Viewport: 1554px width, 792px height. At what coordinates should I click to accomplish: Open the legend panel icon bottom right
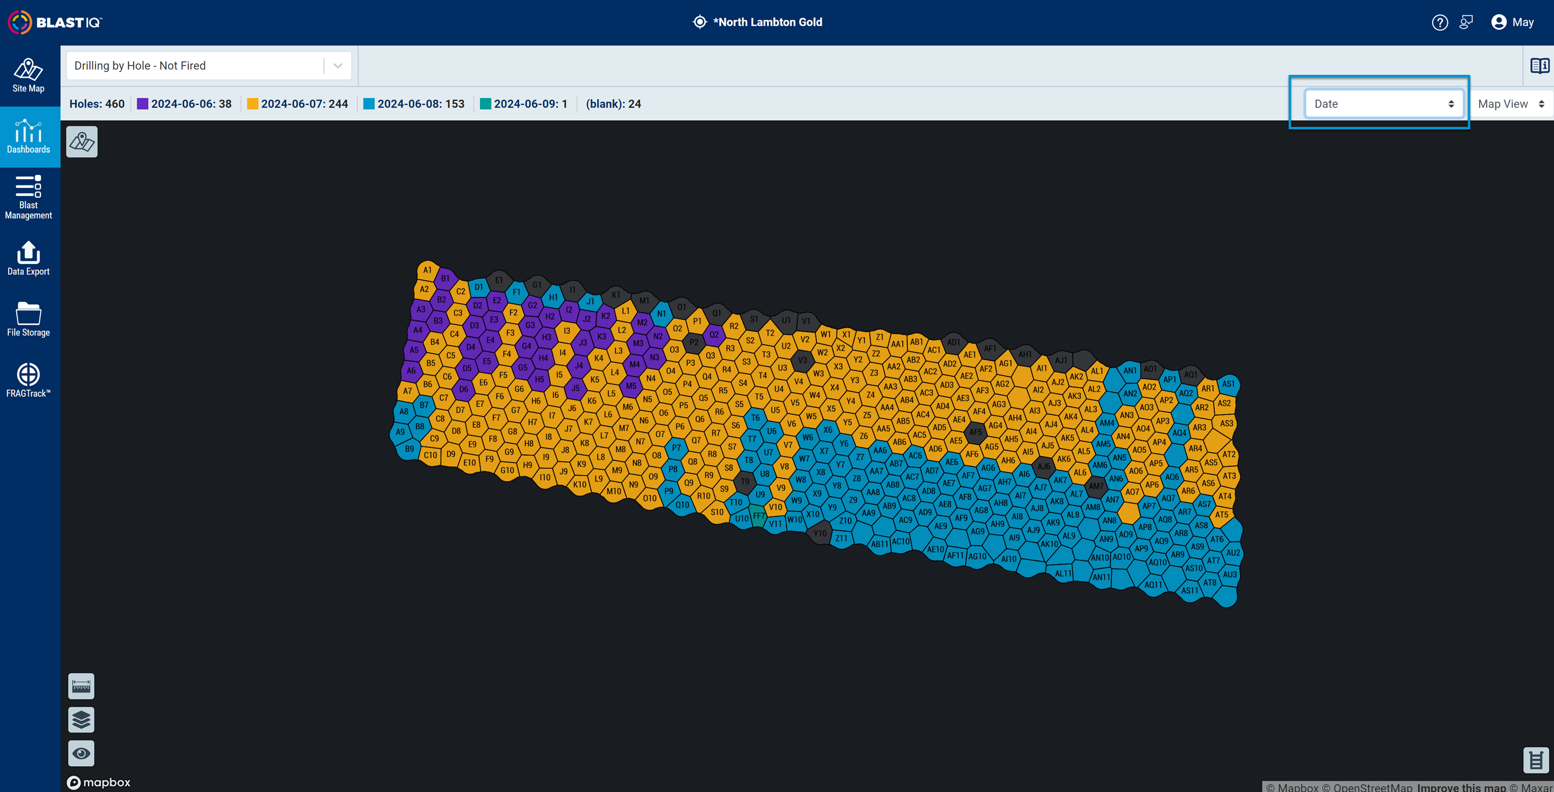coord(1536,760)
